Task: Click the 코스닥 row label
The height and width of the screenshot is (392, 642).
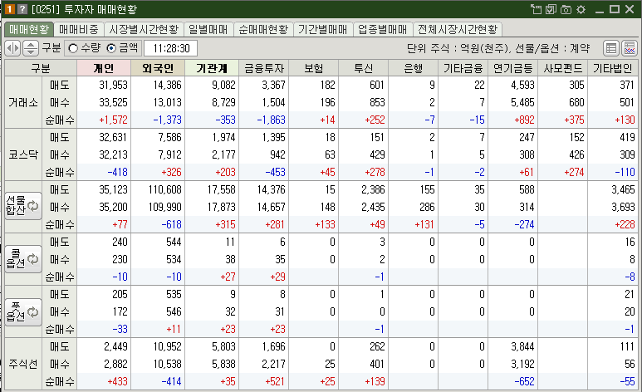Action: (23, 154)
